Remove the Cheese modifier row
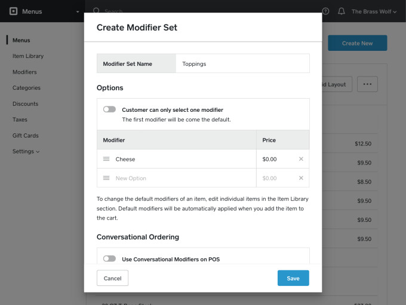 pyautogui.click(x=301, y=159)
